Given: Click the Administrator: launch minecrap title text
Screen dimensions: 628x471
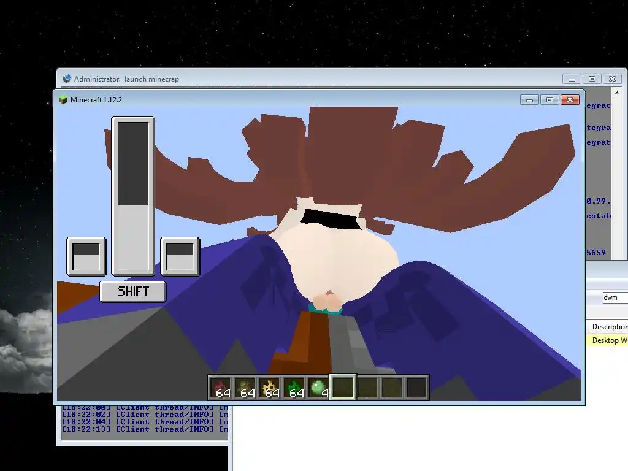Looking at the screenshot, I should 126,79.
